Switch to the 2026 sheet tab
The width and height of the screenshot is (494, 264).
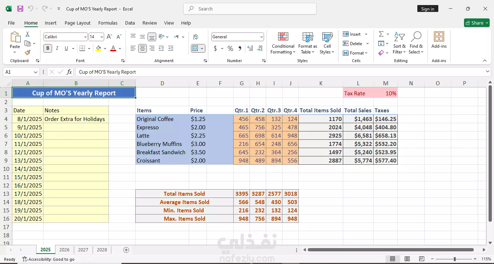64,250
